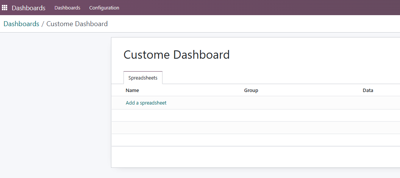Image resolution: width=400 pixels, height=178 pixels.
Task: Open the Configuration menu
Action: pyautogui.click(x=104, y=8)
